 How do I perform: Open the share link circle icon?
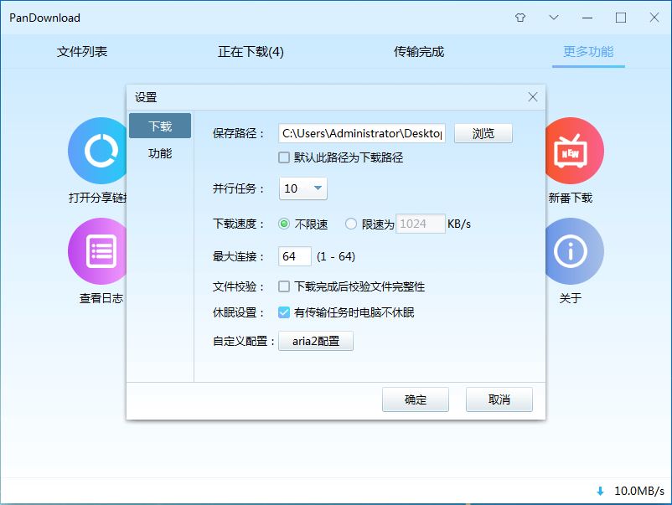point(98,151)
